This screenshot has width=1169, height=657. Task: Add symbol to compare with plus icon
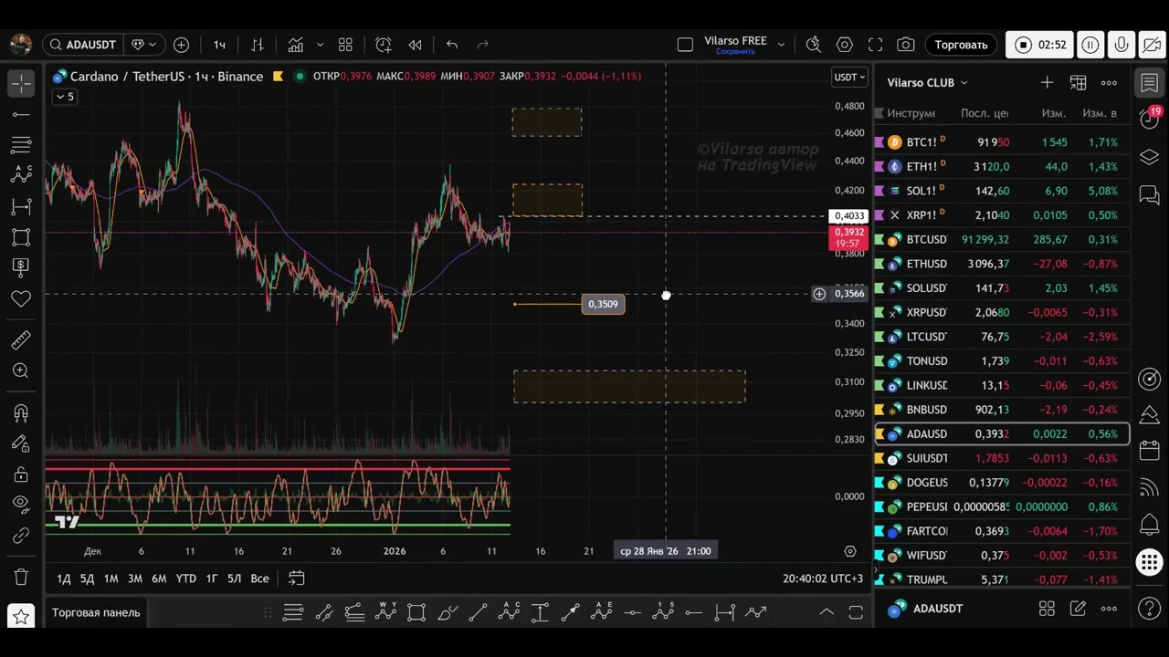coord(181,45)
